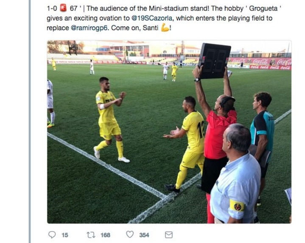
Task: Click the flexed bicep emoji
Action: click(165, 28)
